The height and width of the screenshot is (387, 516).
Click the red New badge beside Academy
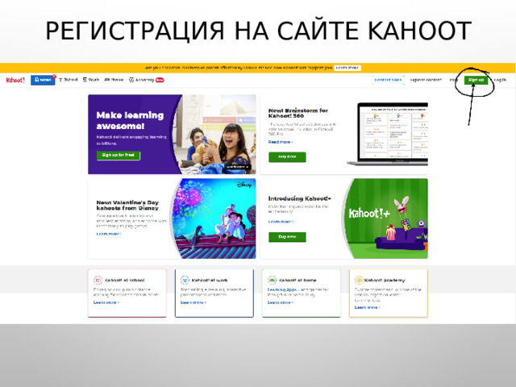tap(160, 80)
